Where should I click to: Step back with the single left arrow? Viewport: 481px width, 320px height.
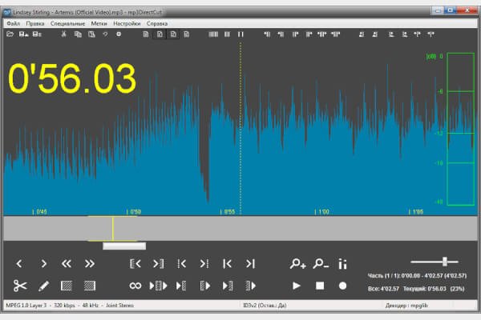19,264
